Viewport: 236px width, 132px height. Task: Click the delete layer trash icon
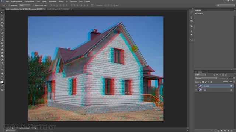pyautogui.click(x=232, y=131)
